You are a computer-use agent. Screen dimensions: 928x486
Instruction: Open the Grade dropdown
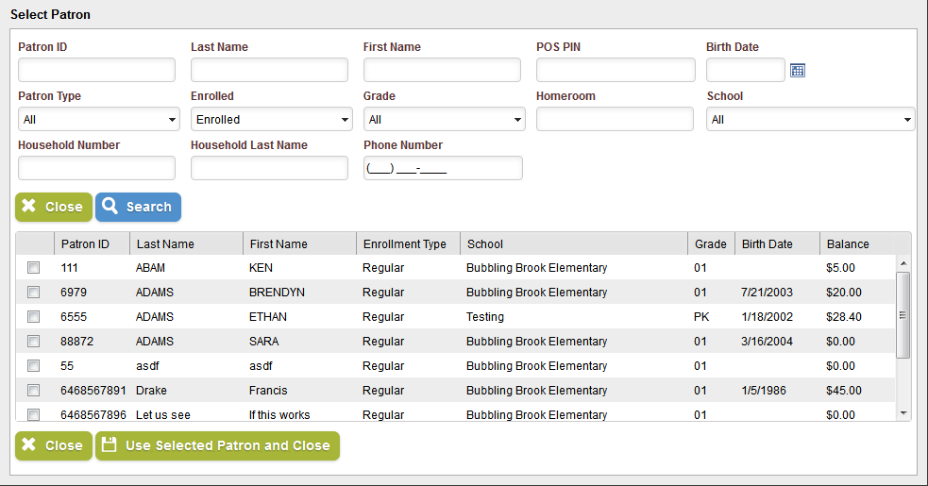445,120
